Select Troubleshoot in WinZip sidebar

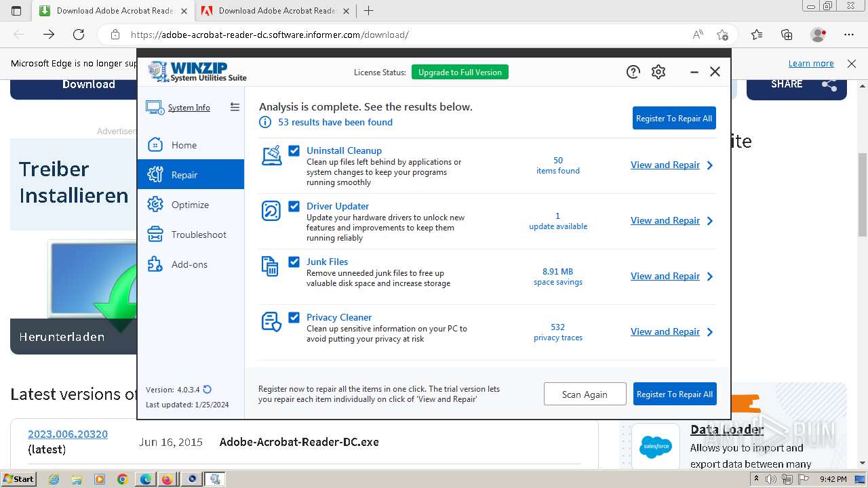pos(191,235)
